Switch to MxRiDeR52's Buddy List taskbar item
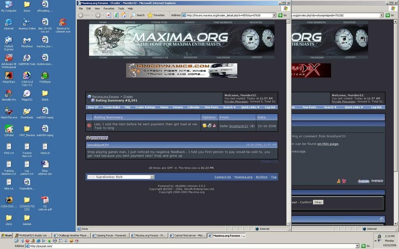This screenshot has width=399, height=249. [x=33, y=235]
